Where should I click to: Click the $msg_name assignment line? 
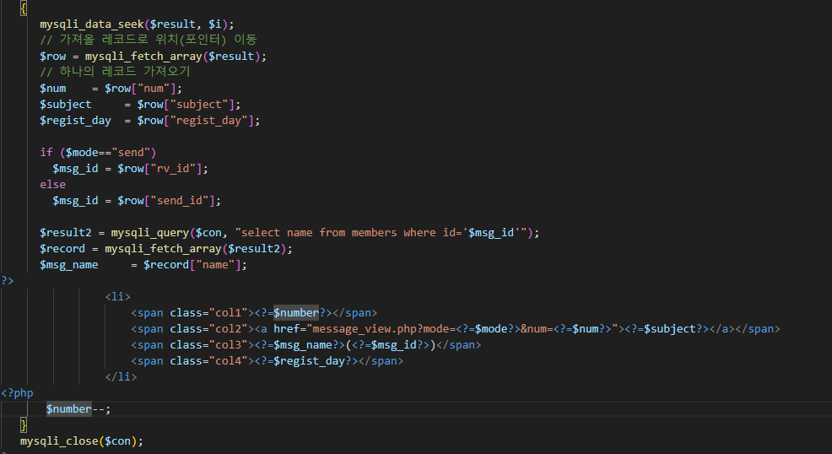143,265
